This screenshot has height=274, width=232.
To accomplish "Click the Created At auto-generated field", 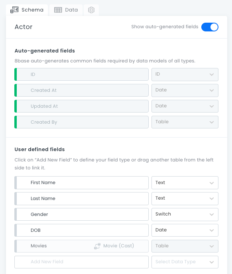I will [81, 90].
